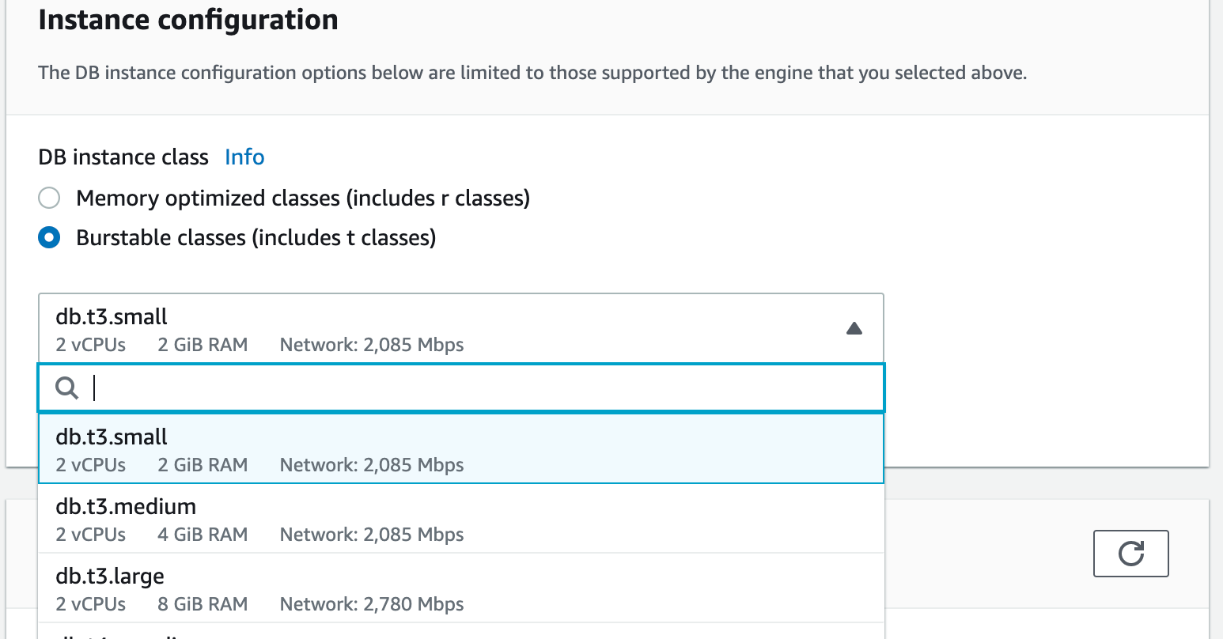The width and height of the screenshot is (1223, 639).
Task: Click the DB instance class label
Action: coord(123,157)
